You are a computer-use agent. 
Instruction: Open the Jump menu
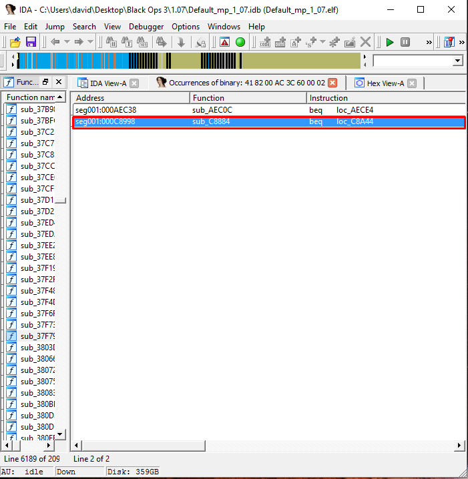coord(55,27)
